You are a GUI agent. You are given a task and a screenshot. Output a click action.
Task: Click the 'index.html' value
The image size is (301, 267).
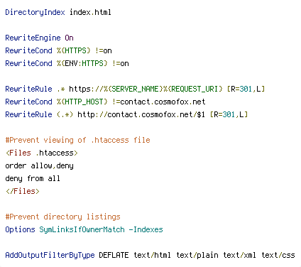coord(90,12)
